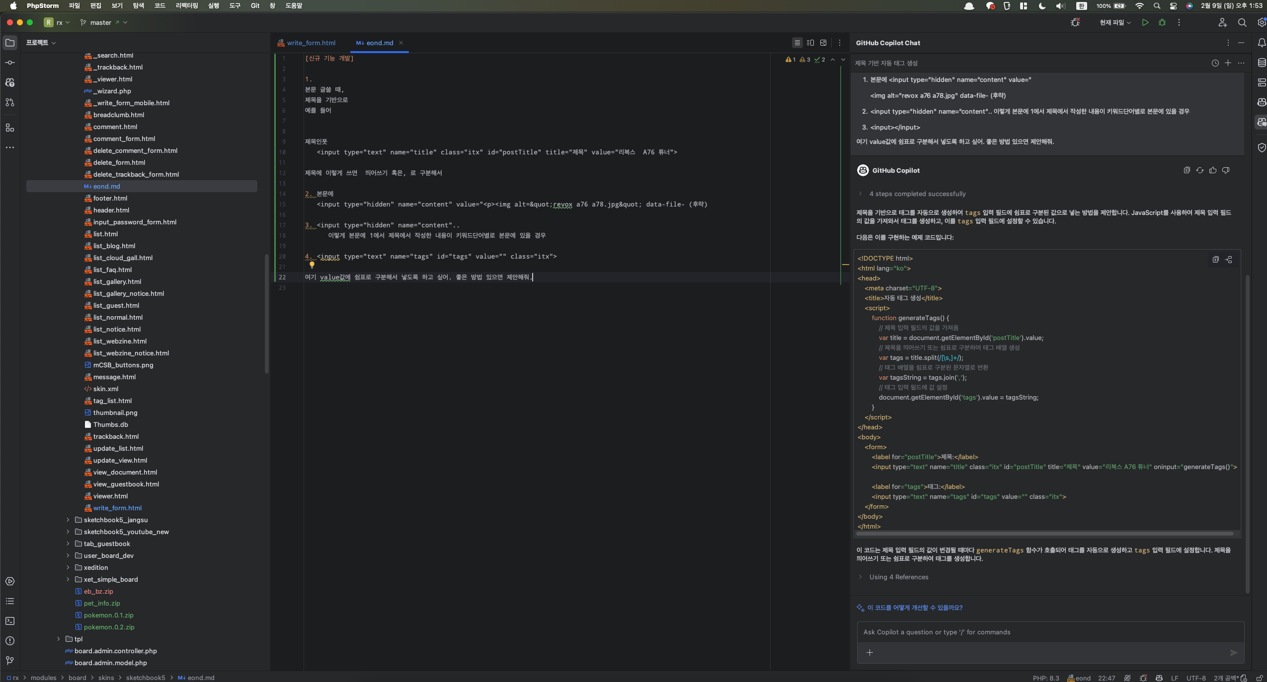
Task: Open list_gallery.html in project tree
Action: coord(117,281)
